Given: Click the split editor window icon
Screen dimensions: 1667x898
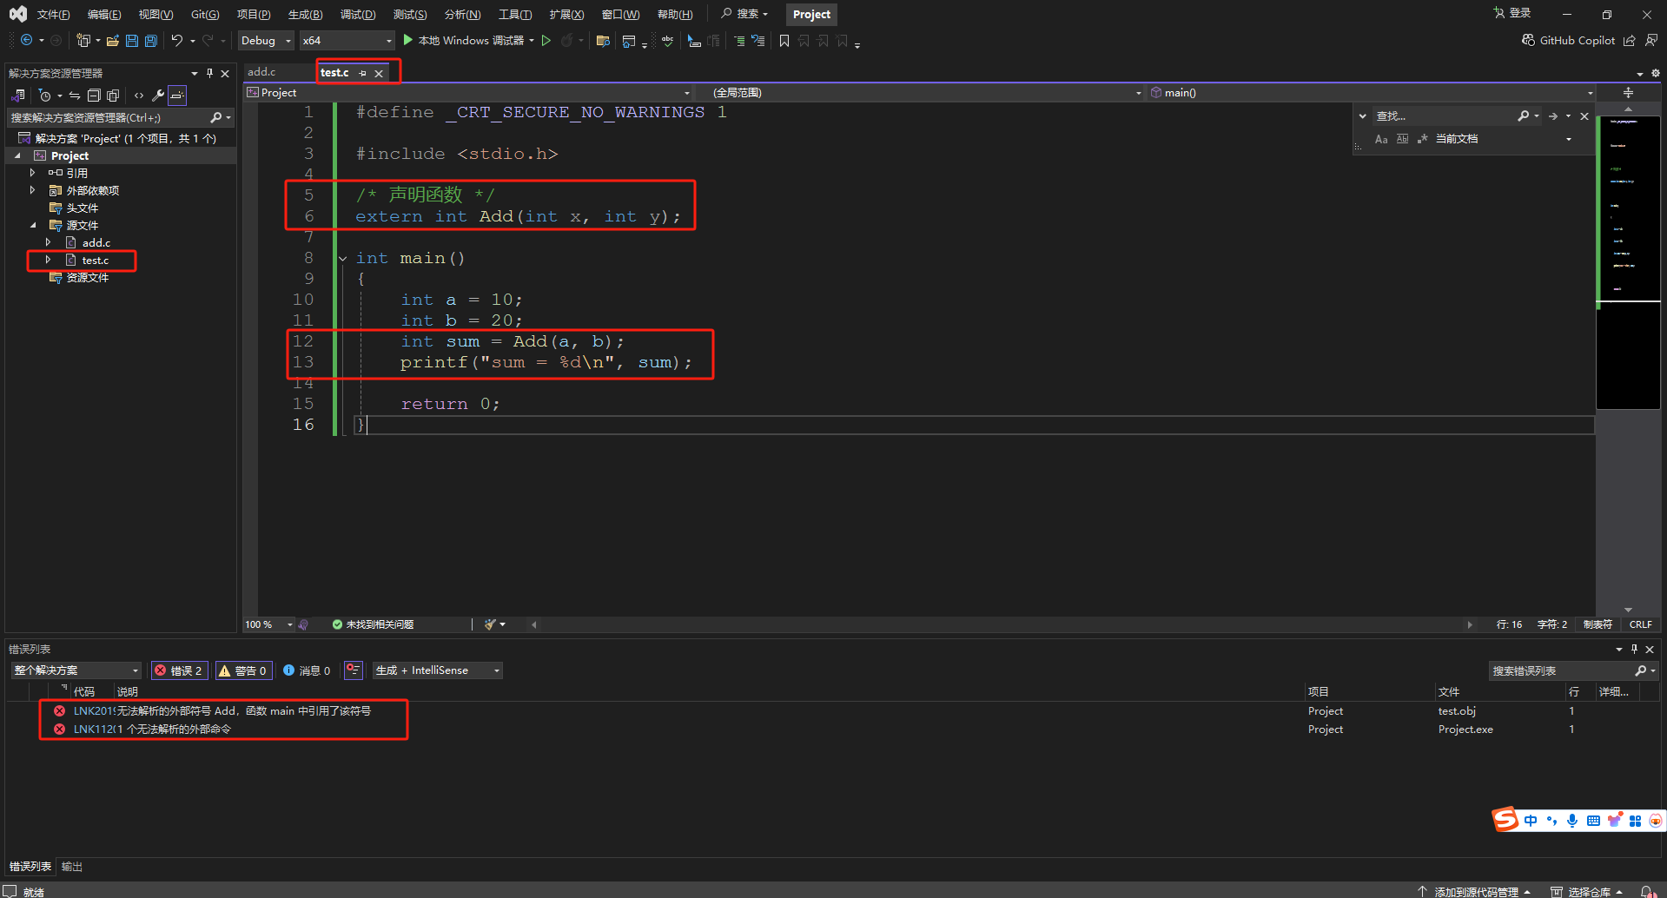Looking at the screenshot, I should 1628,92.
